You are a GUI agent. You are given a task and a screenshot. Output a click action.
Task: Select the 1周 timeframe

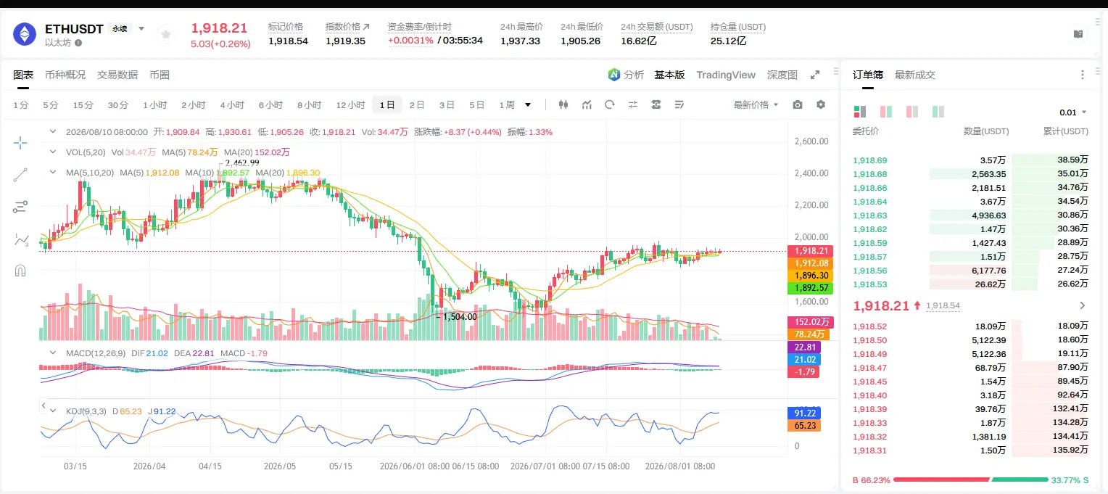click(507, 104)
